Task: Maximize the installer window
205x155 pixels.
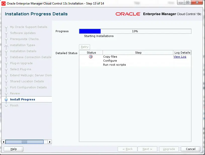Action: pyautogui.click(x=188, y=3)
